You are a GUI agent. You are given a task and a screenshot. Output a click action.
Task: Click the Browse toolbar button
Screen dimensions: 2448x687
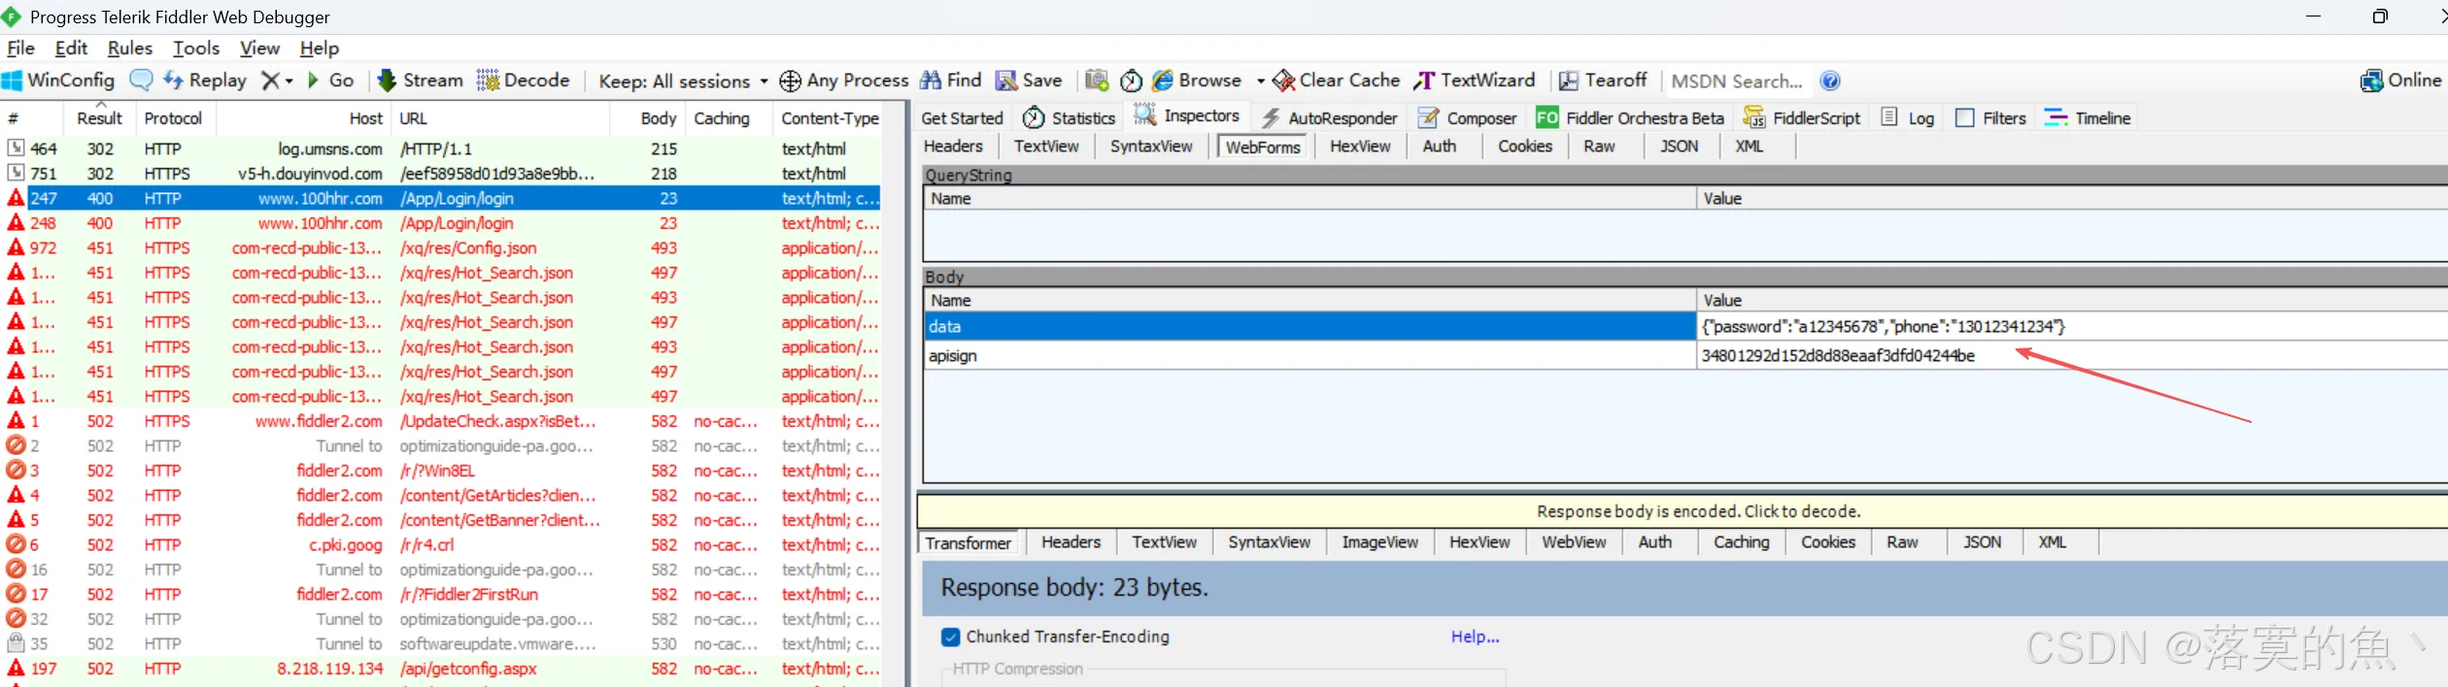click(x=1197, y=81)
